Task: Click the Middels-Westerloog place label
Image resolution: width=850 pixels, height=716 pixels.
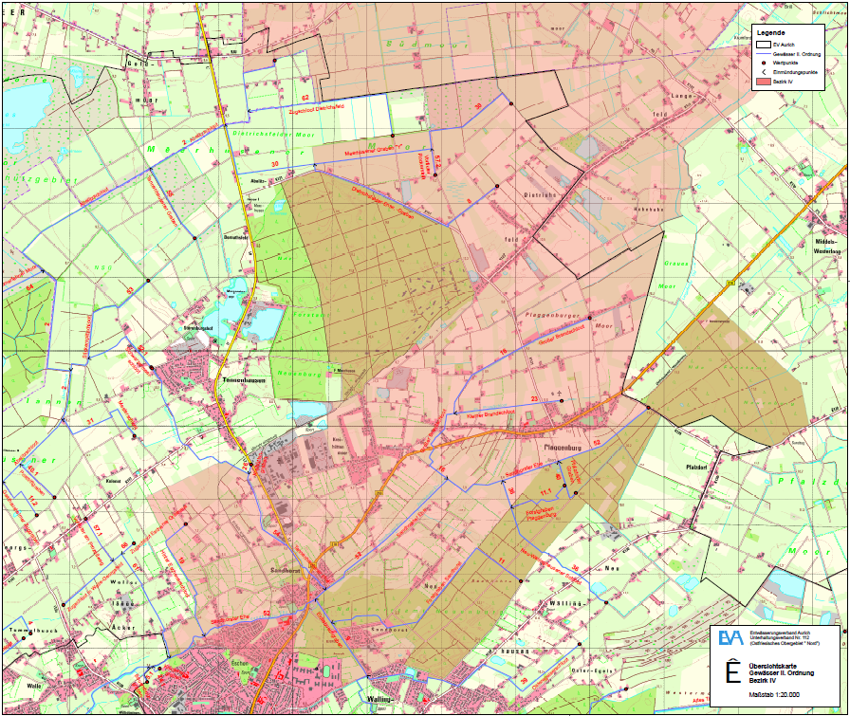Action: (x=826, y=246)
